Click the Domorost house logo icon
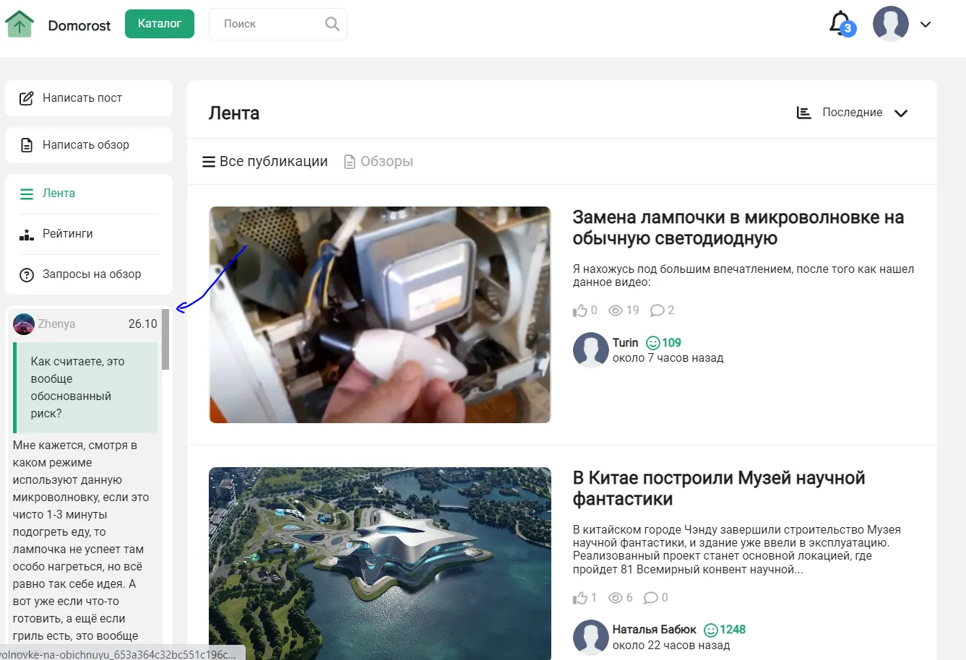Viewport: 966px width, 660px height. (20, 24)
